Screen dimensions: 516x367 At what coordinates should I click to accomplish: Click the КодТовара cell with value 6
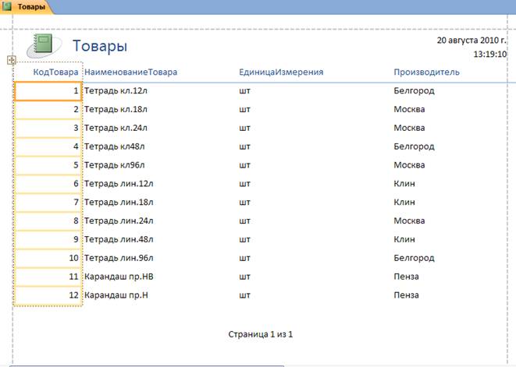48,184
